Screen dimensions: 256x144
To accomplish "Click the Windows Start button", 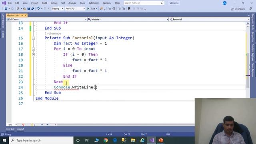I will [x=4, y=140].
